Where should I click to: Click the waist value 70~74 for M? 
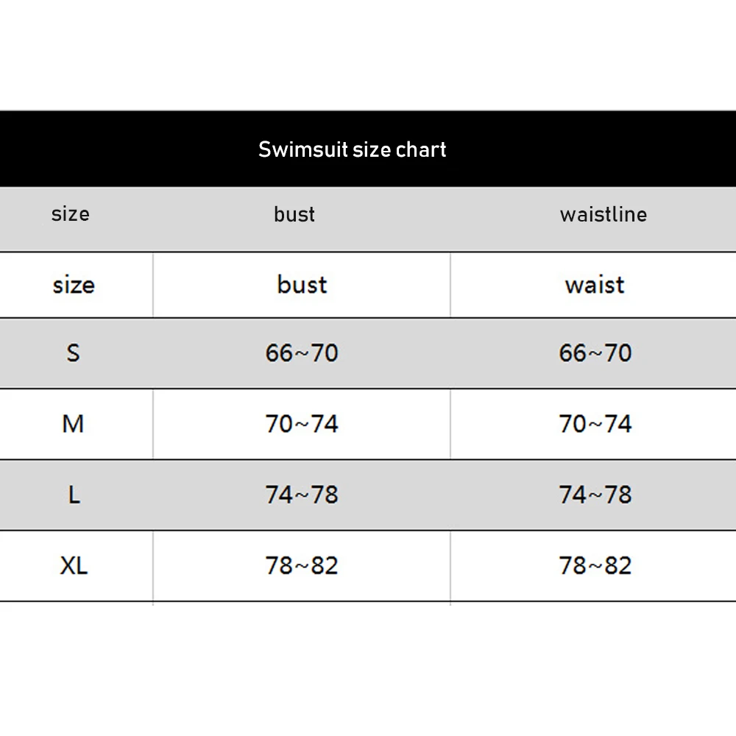[595, 424]
